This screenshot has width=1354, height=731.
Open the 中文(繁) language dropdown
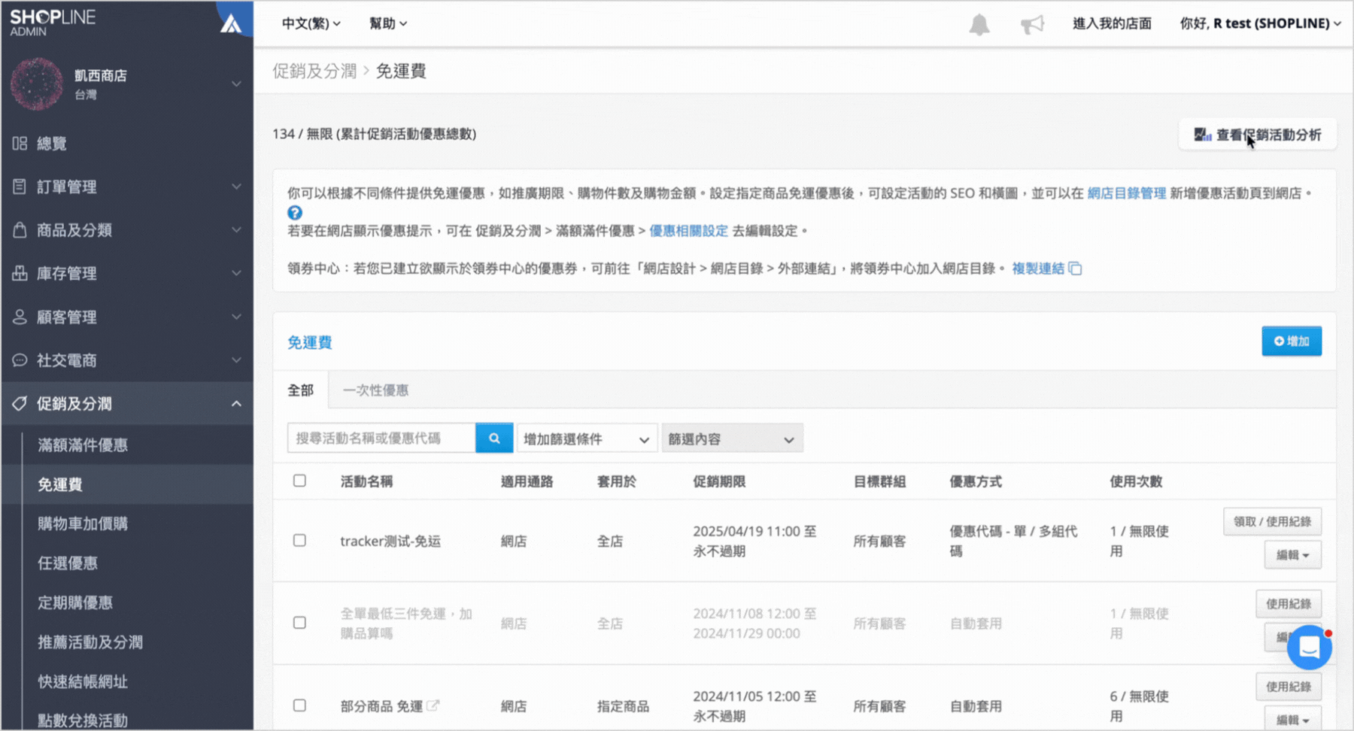click(311, 23)
